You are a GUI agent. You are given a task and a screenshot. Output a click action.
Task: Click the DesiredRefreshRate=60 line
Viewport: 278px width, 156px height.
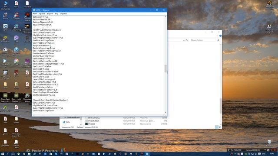point(45,61)
